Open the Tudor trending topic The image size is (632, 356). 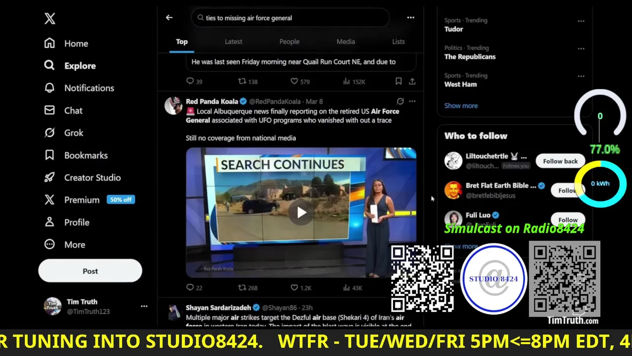coord(454,29)
